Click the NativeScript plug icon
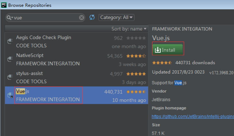Viewport: 234px width, 136px height. 10,59
